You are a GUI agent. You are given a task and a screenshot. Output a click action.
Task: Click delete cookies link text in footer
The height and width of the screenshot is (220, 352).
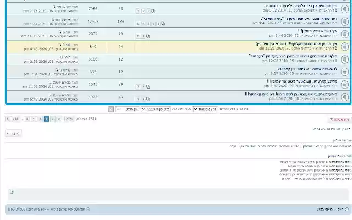68,209
